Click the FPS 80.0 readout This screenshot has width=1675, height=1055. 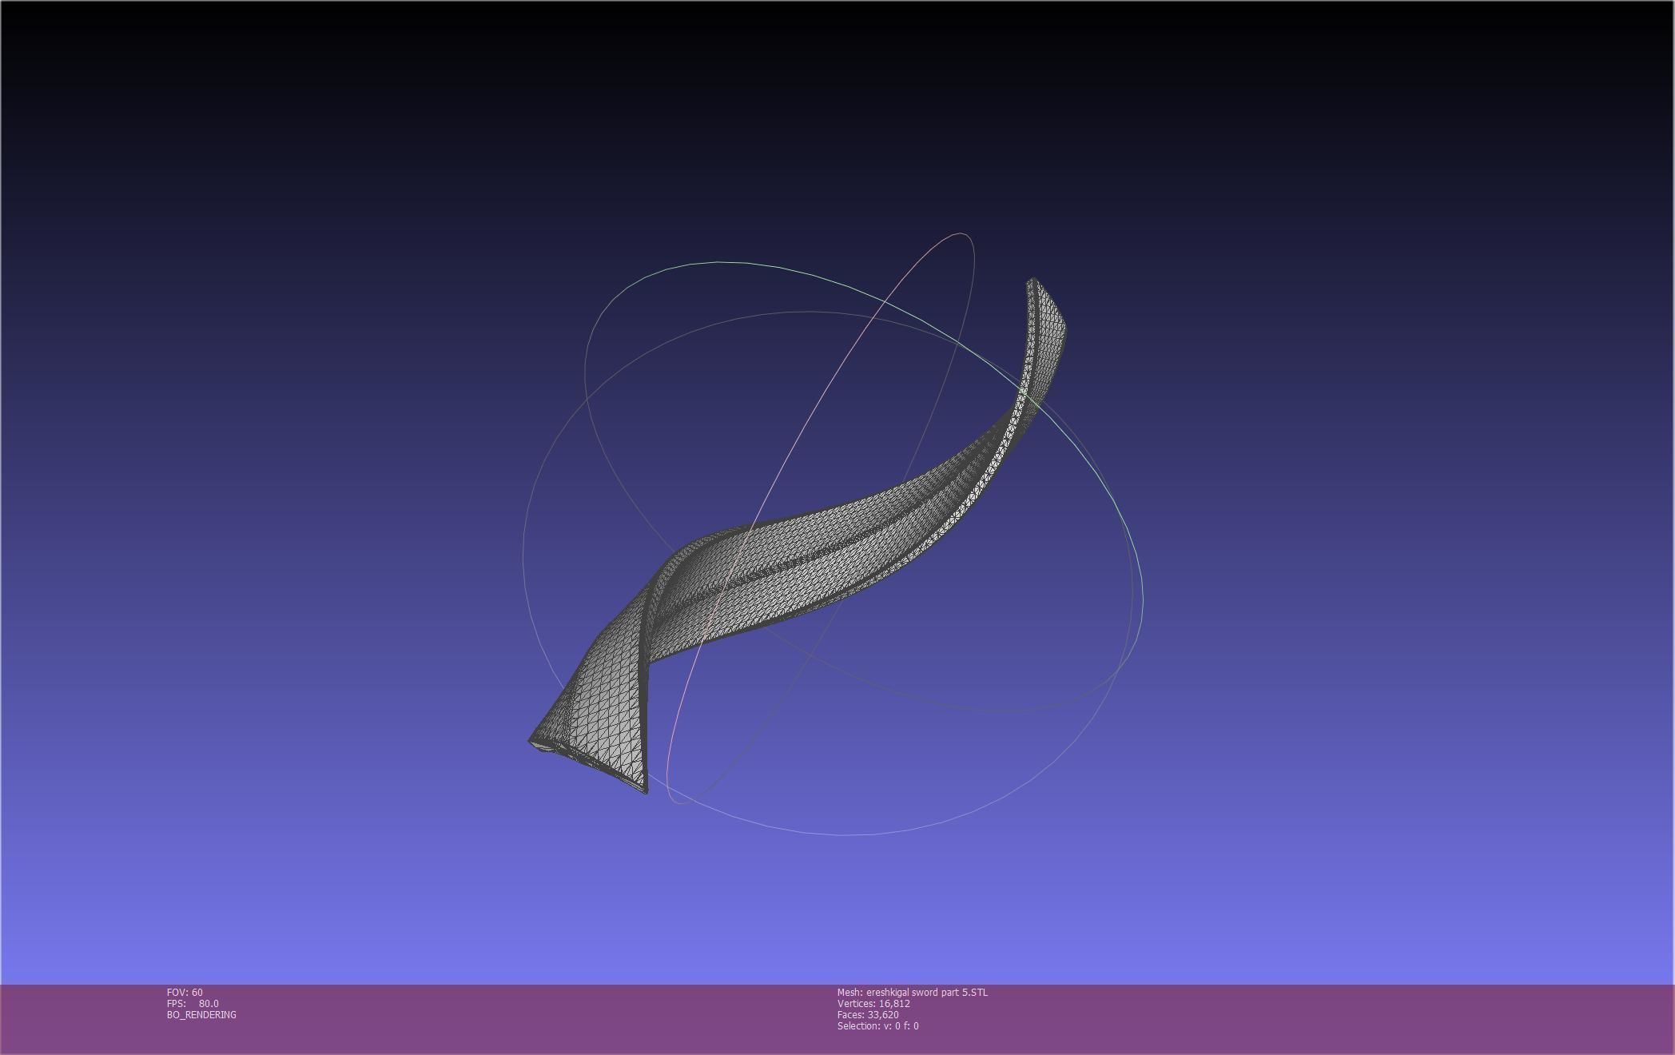[x=193, y=1003]
